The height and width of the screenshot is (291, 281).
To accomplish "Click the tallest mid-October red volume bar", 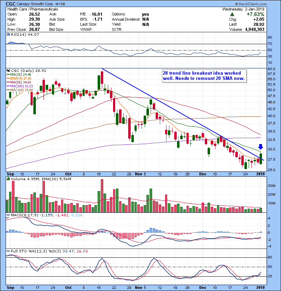I will point(102,196).
